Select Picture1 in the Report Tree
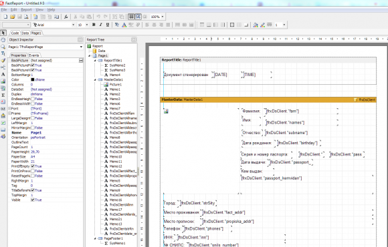The height and width of the screenshot is (247, 388). (116, 85)
